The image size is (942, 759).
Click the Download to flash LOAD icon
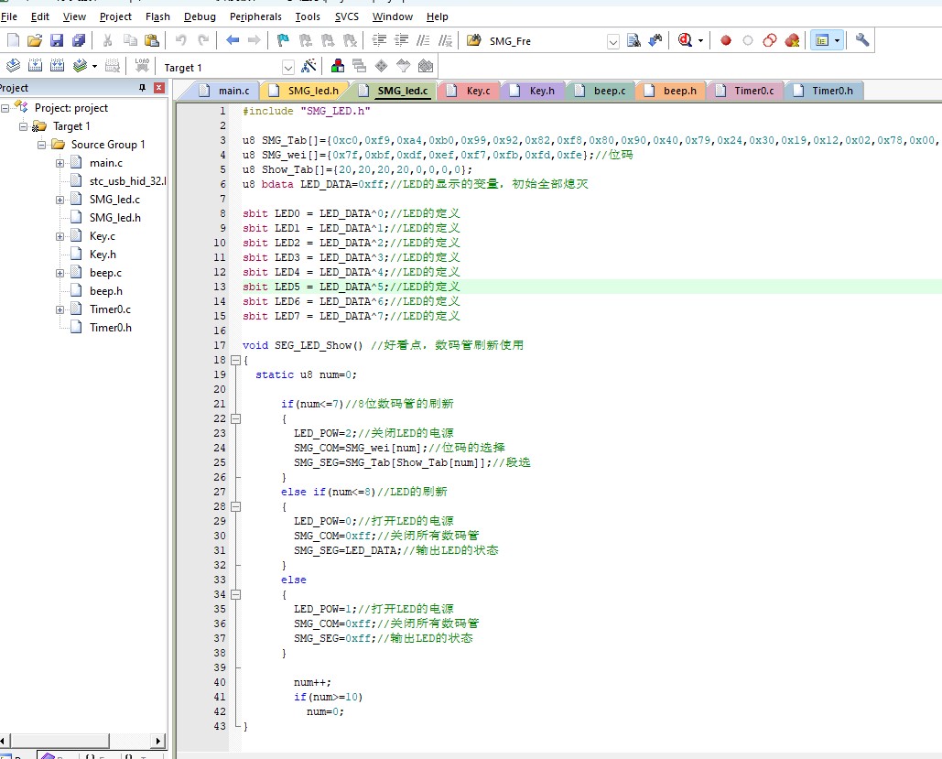click(x=142, y=66)
